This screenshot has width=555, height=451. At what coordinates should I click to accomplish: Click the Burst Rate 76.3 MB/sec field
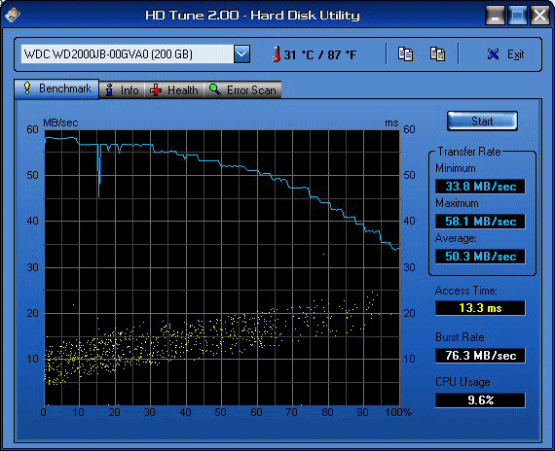click(480, 355)
